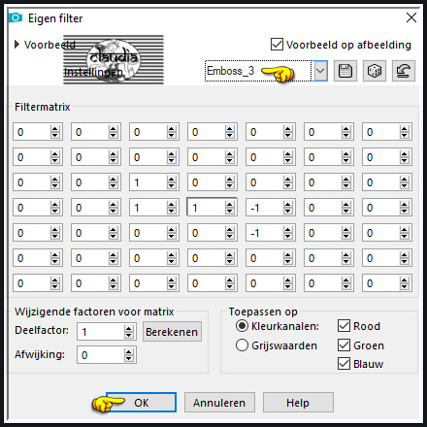Click the 'Toepassen op' group label

[x=263, y=312]
